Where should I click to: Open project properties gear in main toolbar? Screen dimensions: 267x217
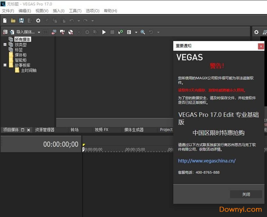click(38, 21)
